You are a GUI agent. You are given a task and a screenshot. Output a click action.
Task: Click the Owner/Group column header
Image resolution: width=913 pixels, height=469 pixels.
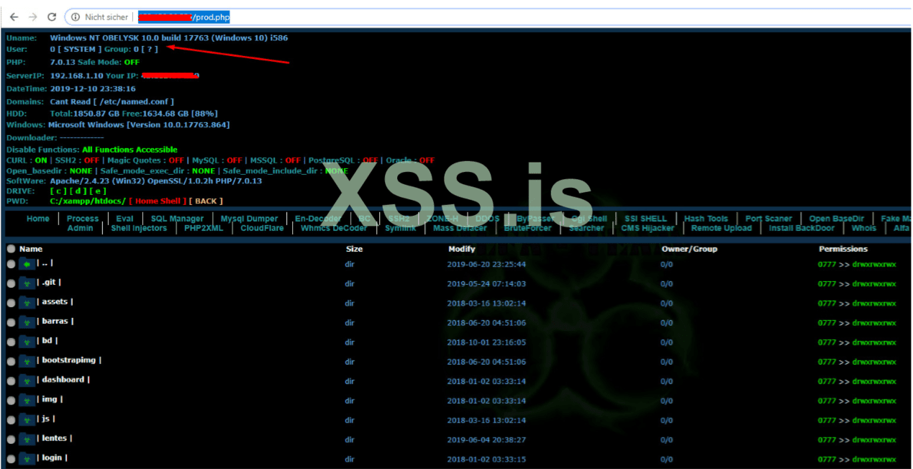click(689, 249)
